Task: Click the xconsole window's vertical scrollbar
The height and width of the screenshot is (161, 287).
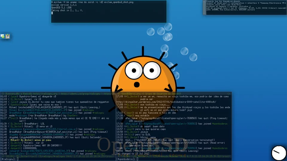Action: pos(204,7)
